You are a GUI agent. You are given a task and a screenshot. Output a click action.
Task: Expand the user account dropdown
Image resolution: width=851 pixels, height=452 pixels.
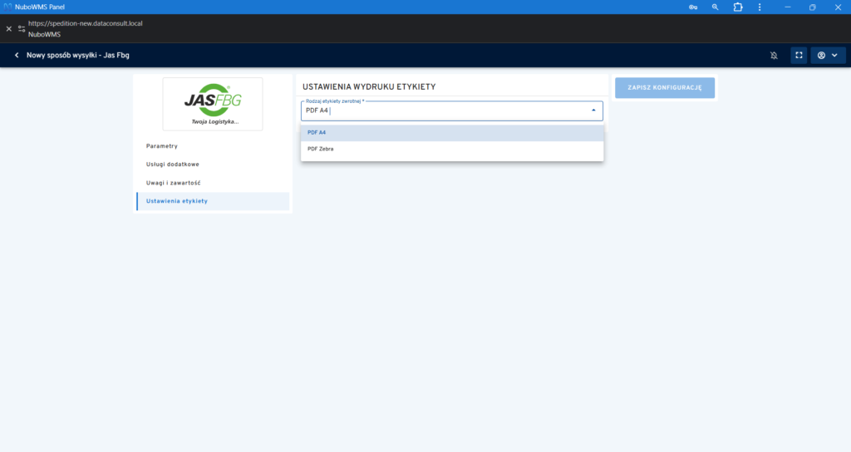[x=828, y=56]
